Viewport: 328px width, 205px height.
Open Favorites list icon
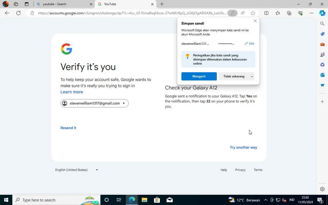(x=278, y=13)
